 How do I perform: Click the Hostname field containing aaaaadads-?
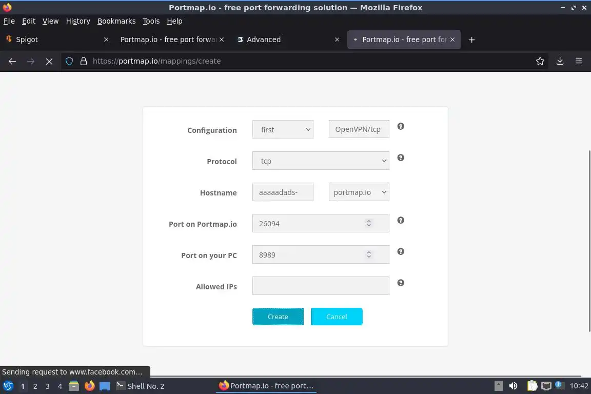(x=283, y=192)
